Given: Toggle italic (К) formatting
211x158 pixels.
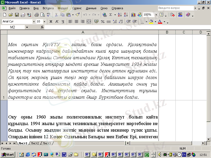Looking at the screenshot, I should 56,22.
